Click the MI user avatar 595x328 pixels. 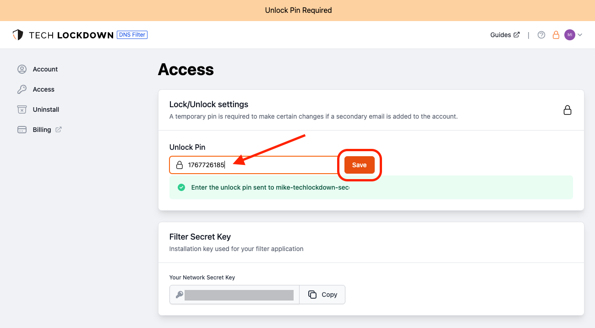point(569,35)
